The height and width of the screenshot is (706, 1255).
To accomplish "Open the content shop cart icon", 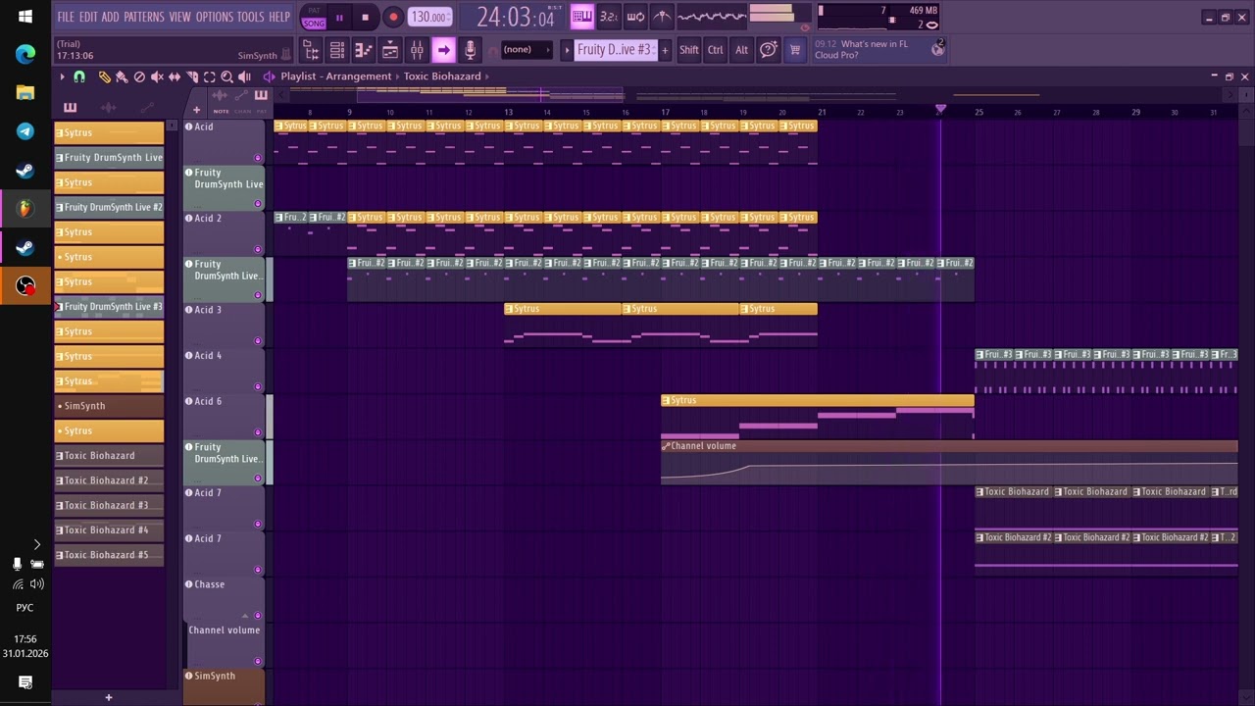I will point(795,50).
